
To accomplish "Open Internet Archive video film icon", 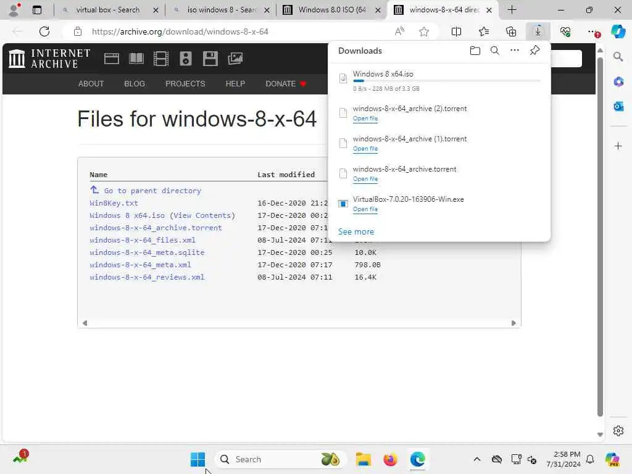I will coord(161,59).
